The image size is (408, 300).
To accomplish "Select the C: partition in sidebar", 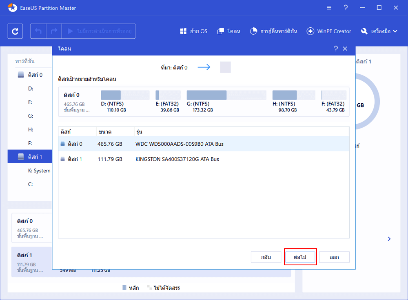I will (x=31, y=184).
